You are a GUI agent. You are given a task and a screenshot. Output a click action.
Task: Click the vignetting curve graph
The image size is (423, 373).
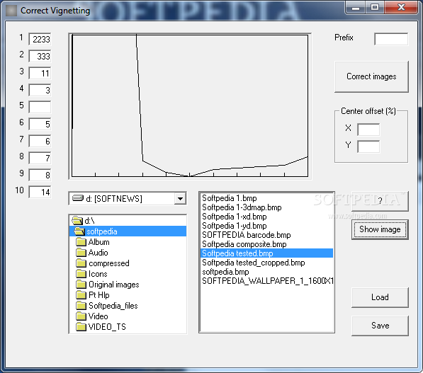(x=190, y=106)
